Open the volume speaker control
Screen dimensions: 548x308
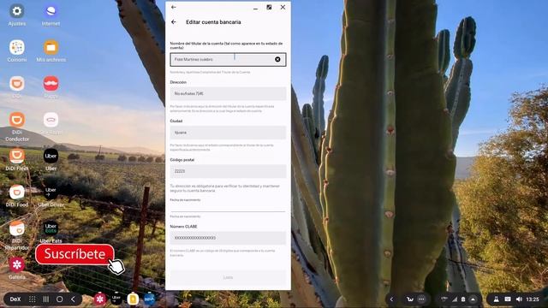519,299
